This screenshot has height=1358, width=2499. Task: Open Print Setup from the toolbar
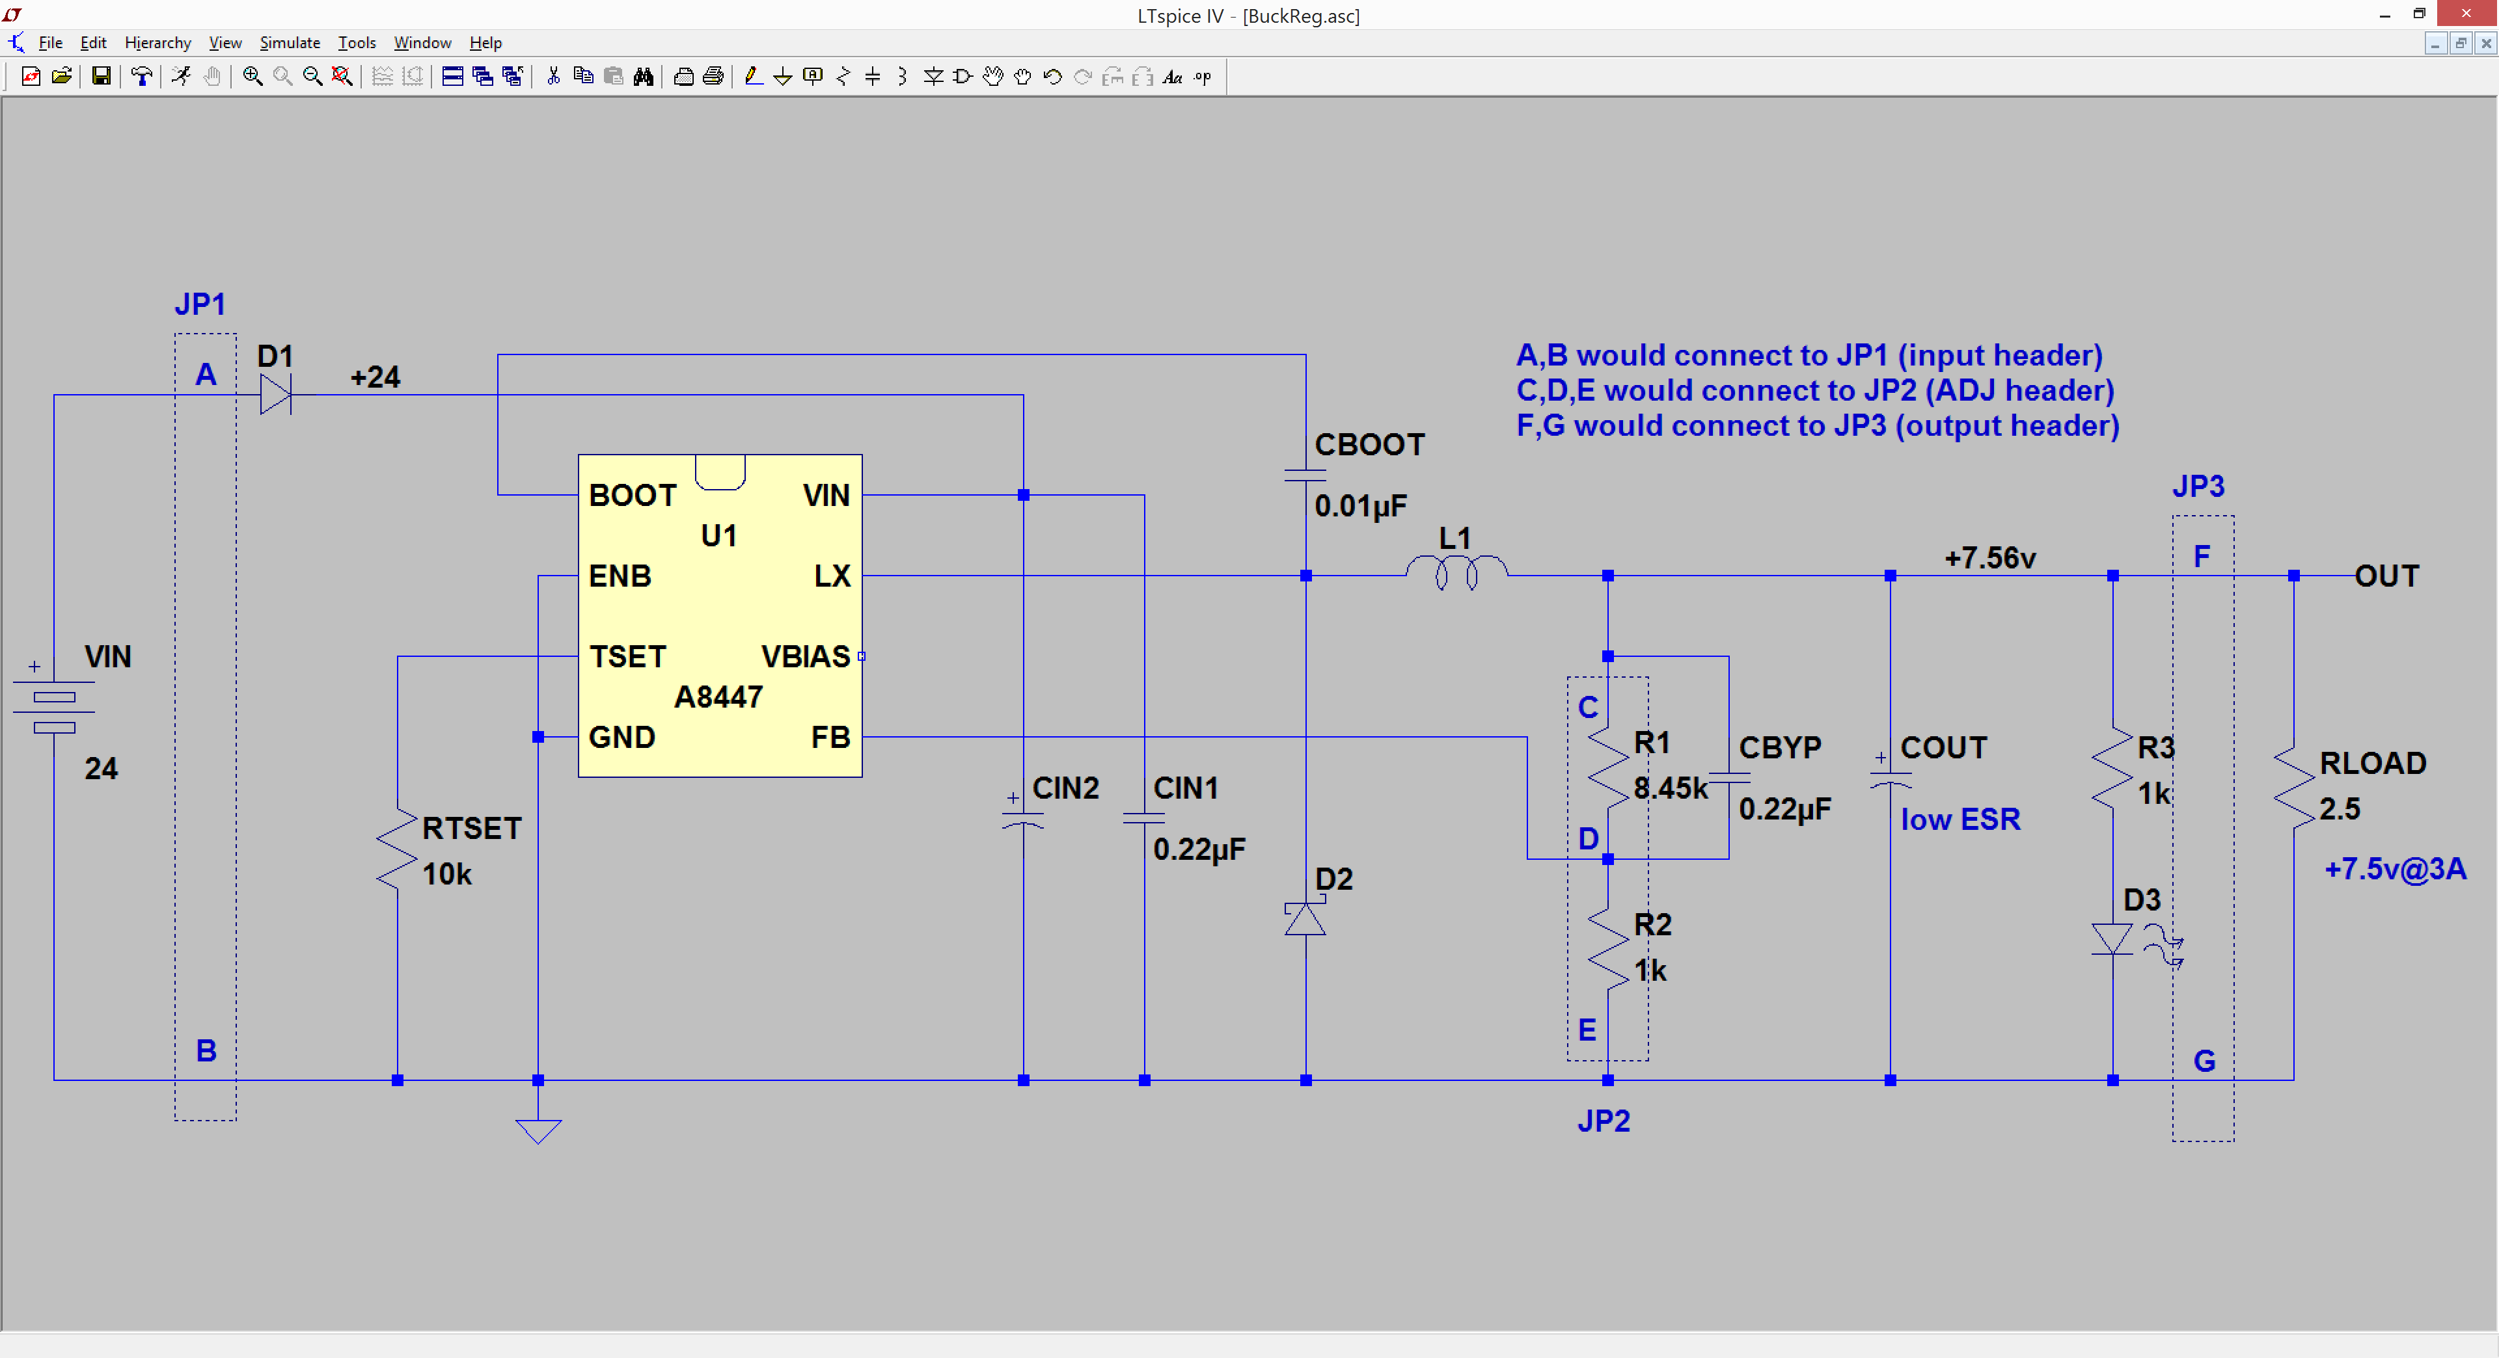(x=683, y=77)
